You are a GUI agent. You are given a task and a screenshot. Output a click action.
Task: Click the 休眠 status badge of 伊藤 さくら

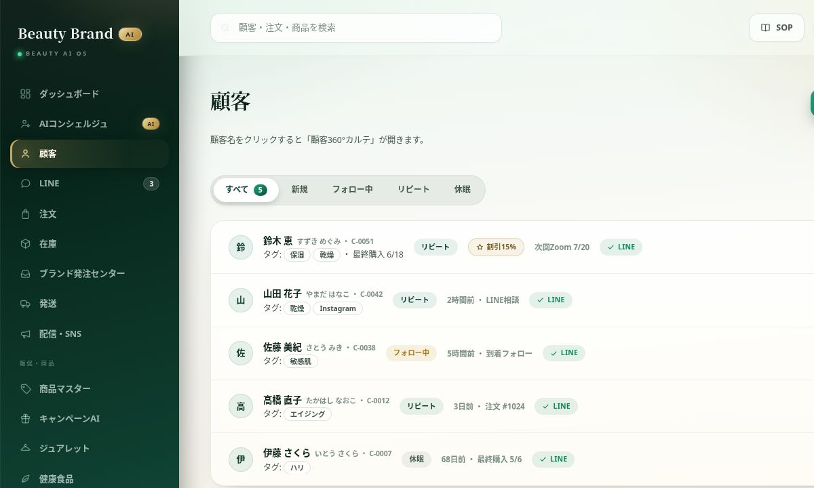coord(416,459)
